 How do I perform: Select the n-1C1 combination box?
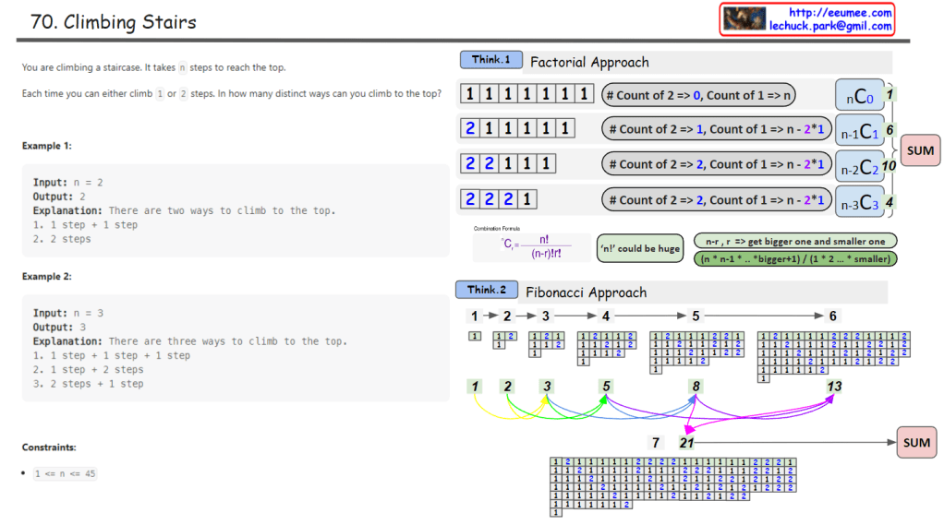(858, 131)
